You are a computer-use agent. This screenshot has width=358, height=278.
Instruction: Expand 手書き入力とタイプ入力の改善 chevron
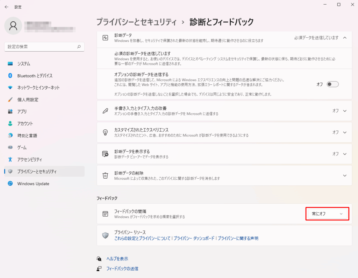click(345, 111)
